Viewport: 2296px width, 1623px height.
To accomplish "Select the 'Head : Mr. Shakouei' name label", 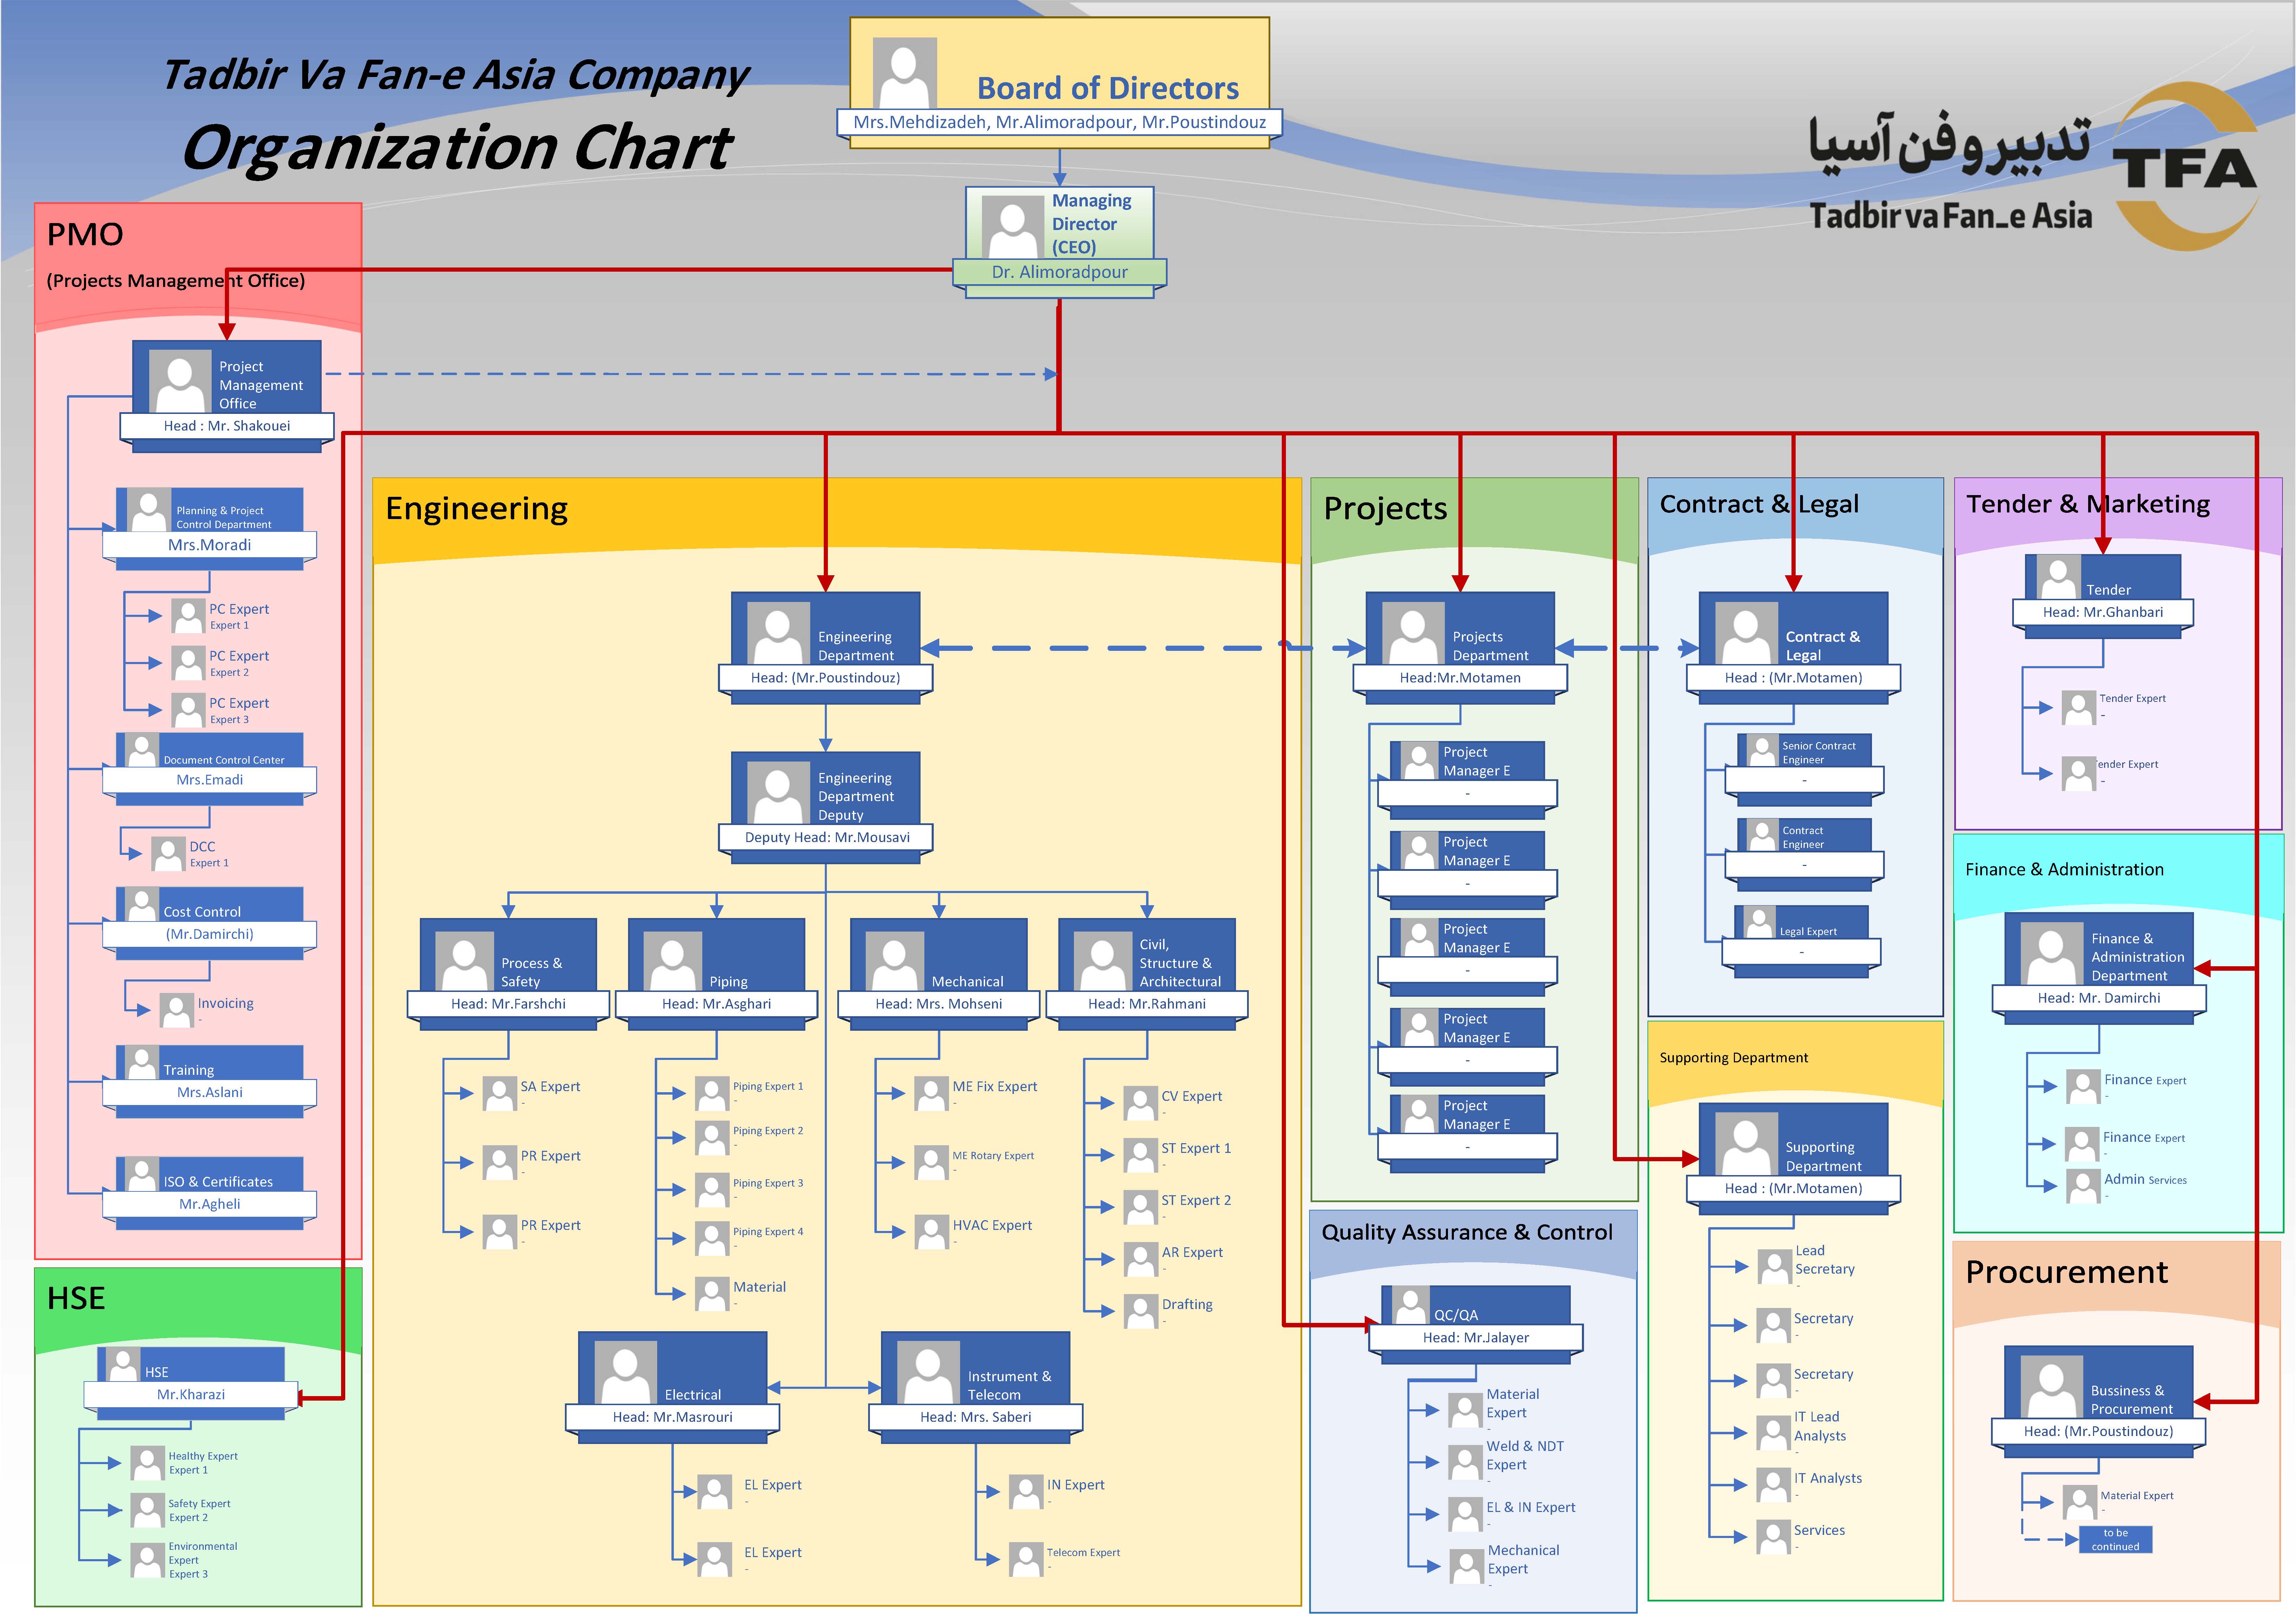I will 227,426.
